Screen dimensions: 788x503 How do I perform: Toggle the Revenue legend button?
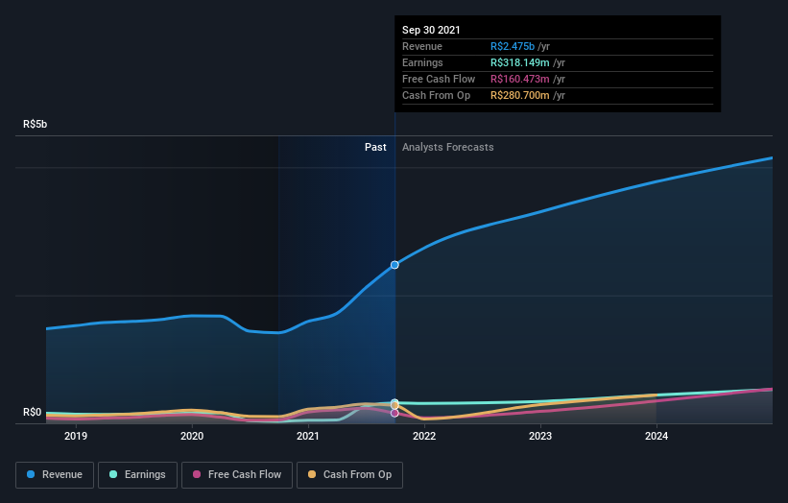point(55,475)
